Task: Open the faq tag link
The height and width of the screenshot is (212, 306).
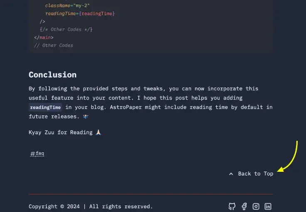Action: click(x=39, y=154)
